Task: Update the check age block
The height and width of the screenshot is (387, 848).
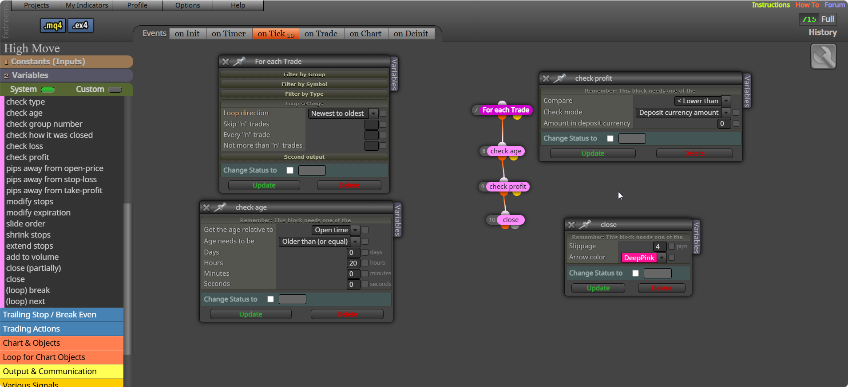Action: tap(251, 314)
